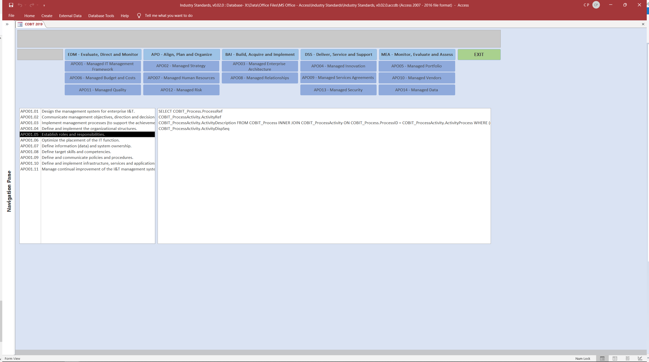The height and width of the screenshot is (362, 649).
Task: Click the CP user account avatar
Action: 596,5
